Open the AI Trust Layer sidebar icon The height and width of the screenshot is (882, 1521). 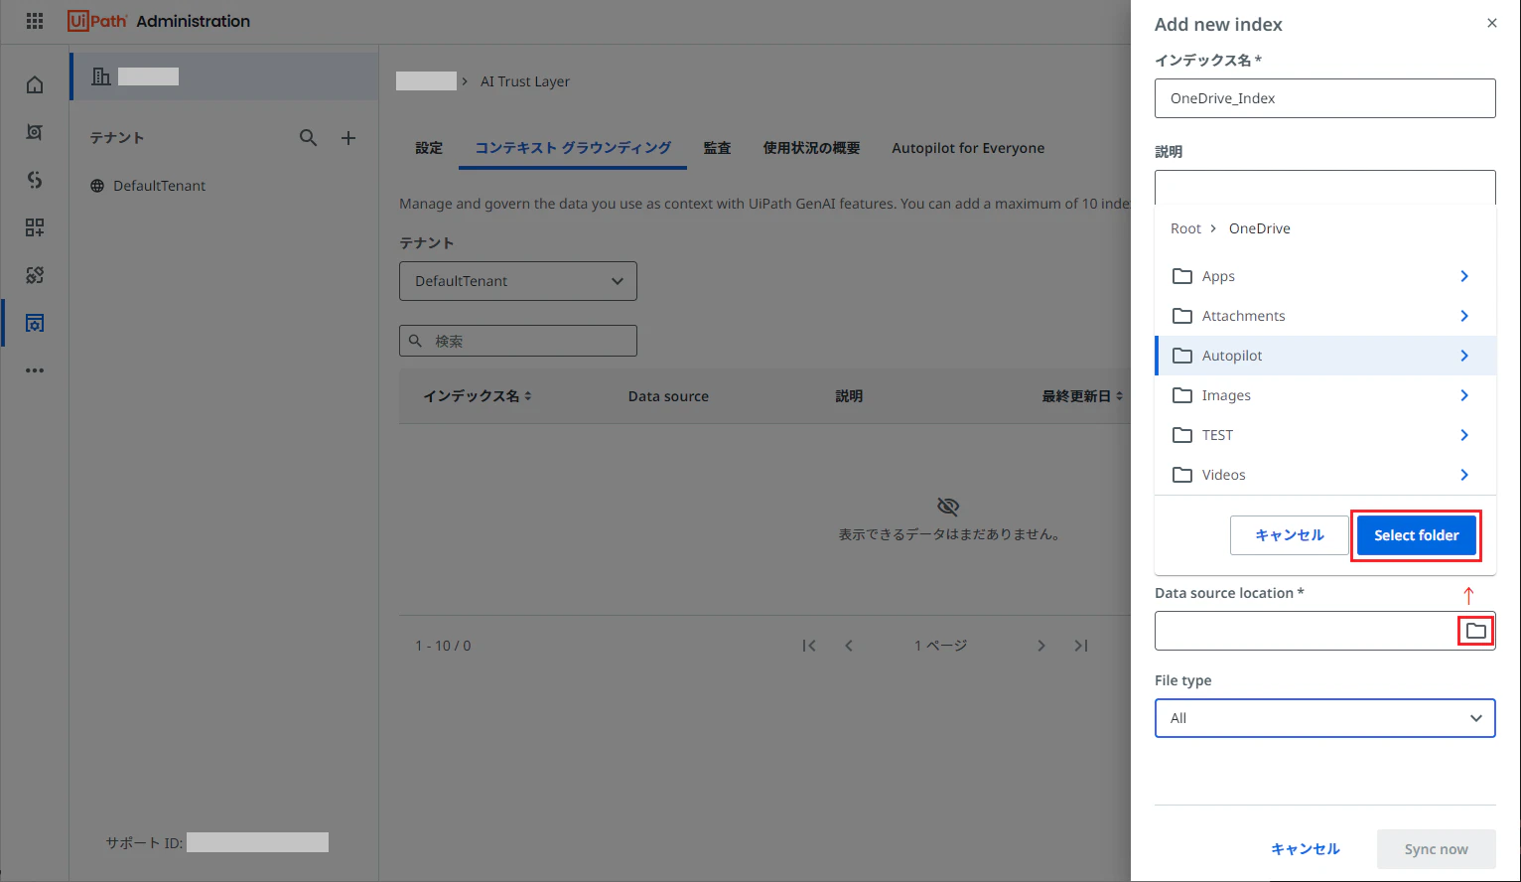point(35,323)
